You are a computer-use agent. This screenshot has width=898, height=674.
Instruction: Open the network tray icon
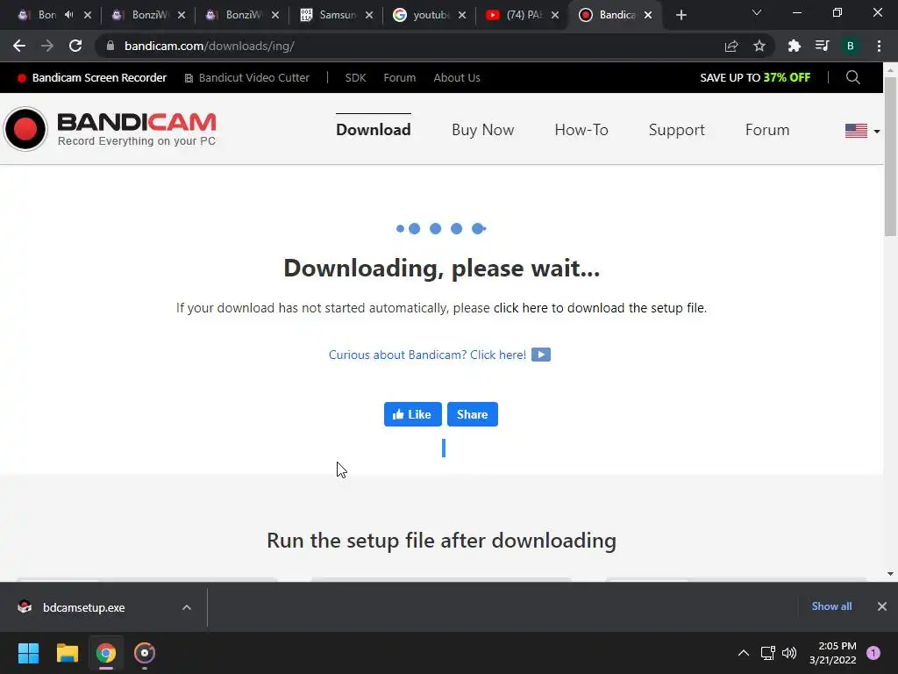pyautogui.click(x=767, y=653)
